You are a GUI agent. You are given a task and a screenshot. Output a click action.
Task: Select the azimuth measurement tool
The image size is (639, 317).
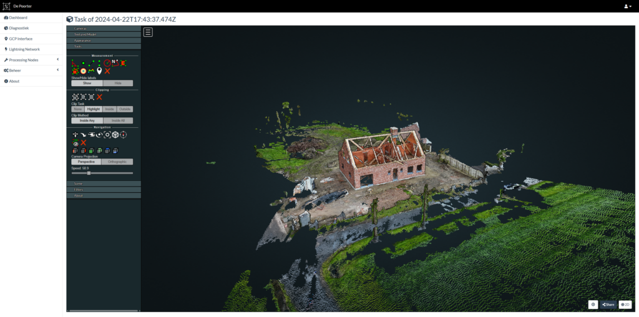coord(115,63)
